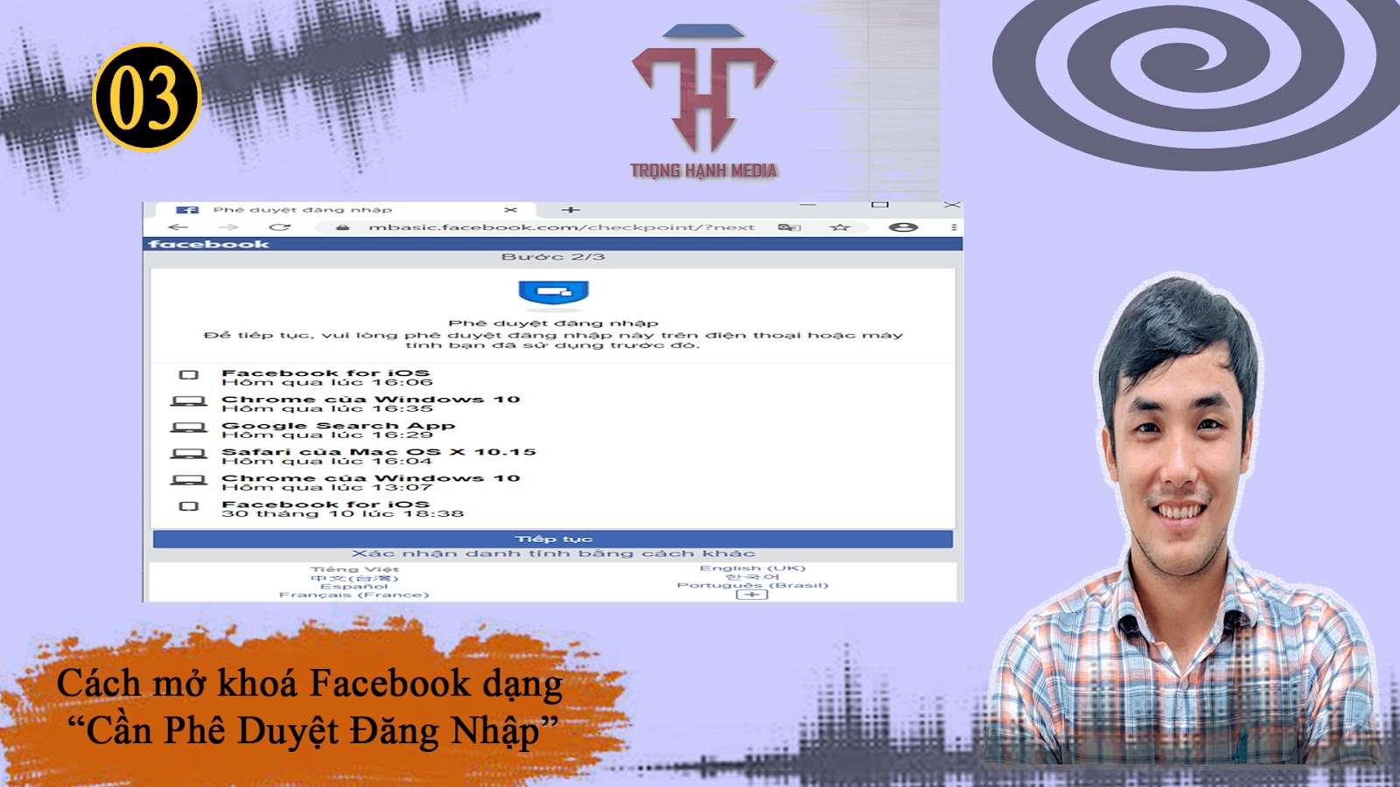Click the 'Bước 2/3' step indicator

pyautogui.click(x=553, y=257)
